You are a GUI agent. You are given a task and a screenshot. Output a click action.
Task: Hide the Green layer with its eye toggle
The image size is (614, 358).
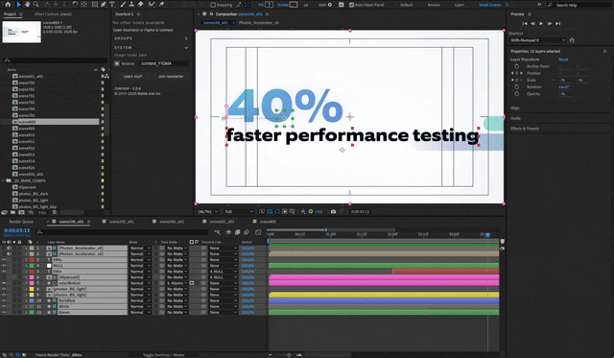pyautogui.click(x=4, y=312)
